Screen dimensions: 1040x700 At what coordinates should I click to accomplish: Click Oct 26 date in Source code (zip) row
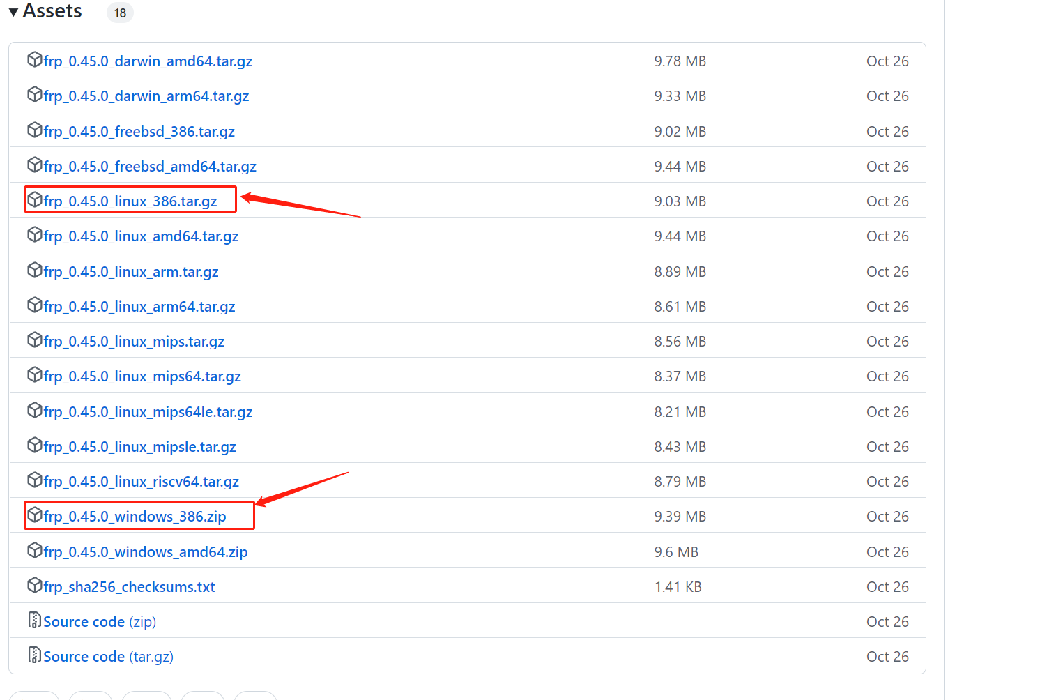(x=887, y=622)
